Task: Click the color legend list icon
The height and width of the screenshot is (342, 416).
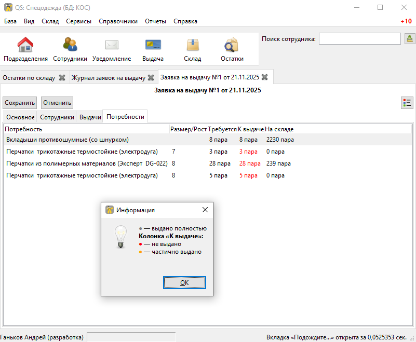Action: (407, 103)
